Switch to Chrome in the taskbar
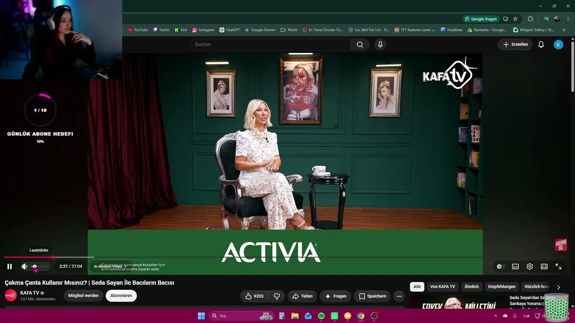The width and height of the screenshot is (575, 323). click(361, 316)
